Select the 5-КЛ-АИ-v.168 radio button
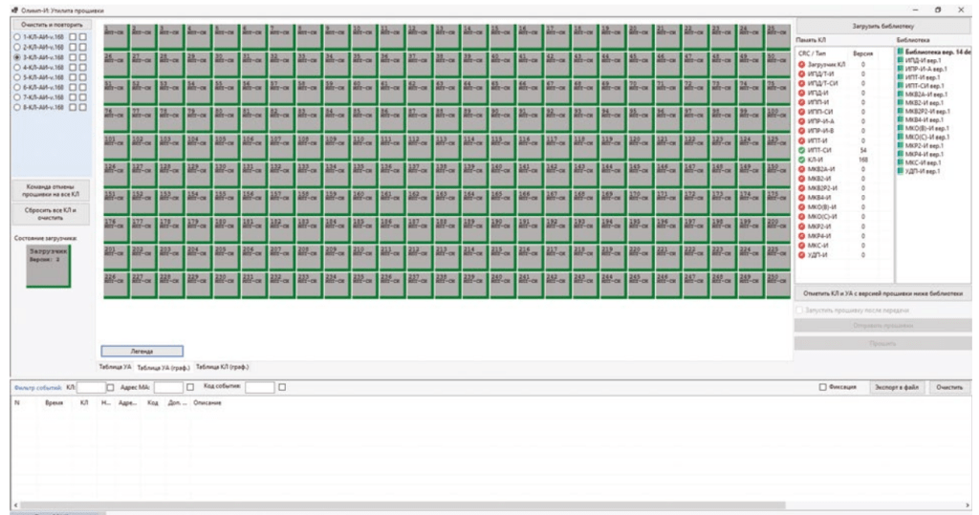Screen dimensions: 979x515 coord(17,77)
